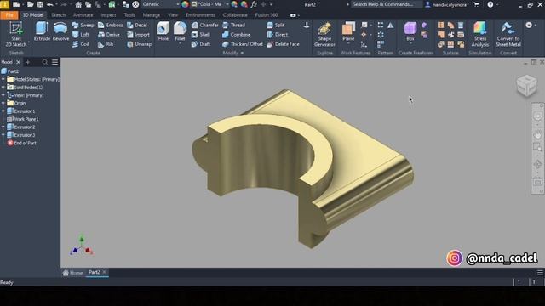Image resolution: width=545 pixels, height=306 pixels.
Task: Select the Emboss tool
Action: (110, 25)
